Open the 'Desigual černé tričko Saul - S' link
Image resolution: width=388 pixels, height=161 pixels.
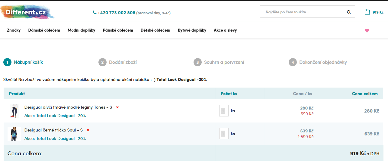[x=53, y=130]
